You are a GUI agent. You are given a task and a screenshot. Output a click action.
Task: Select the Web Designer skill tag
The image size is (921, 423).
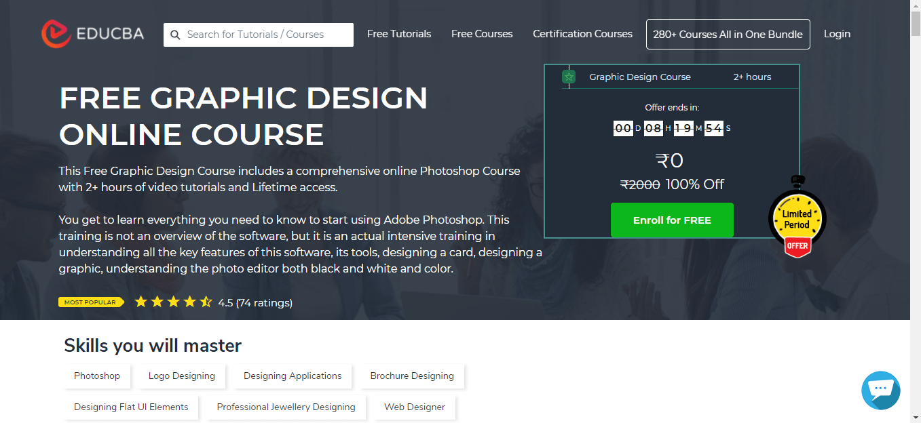point(415,407)
